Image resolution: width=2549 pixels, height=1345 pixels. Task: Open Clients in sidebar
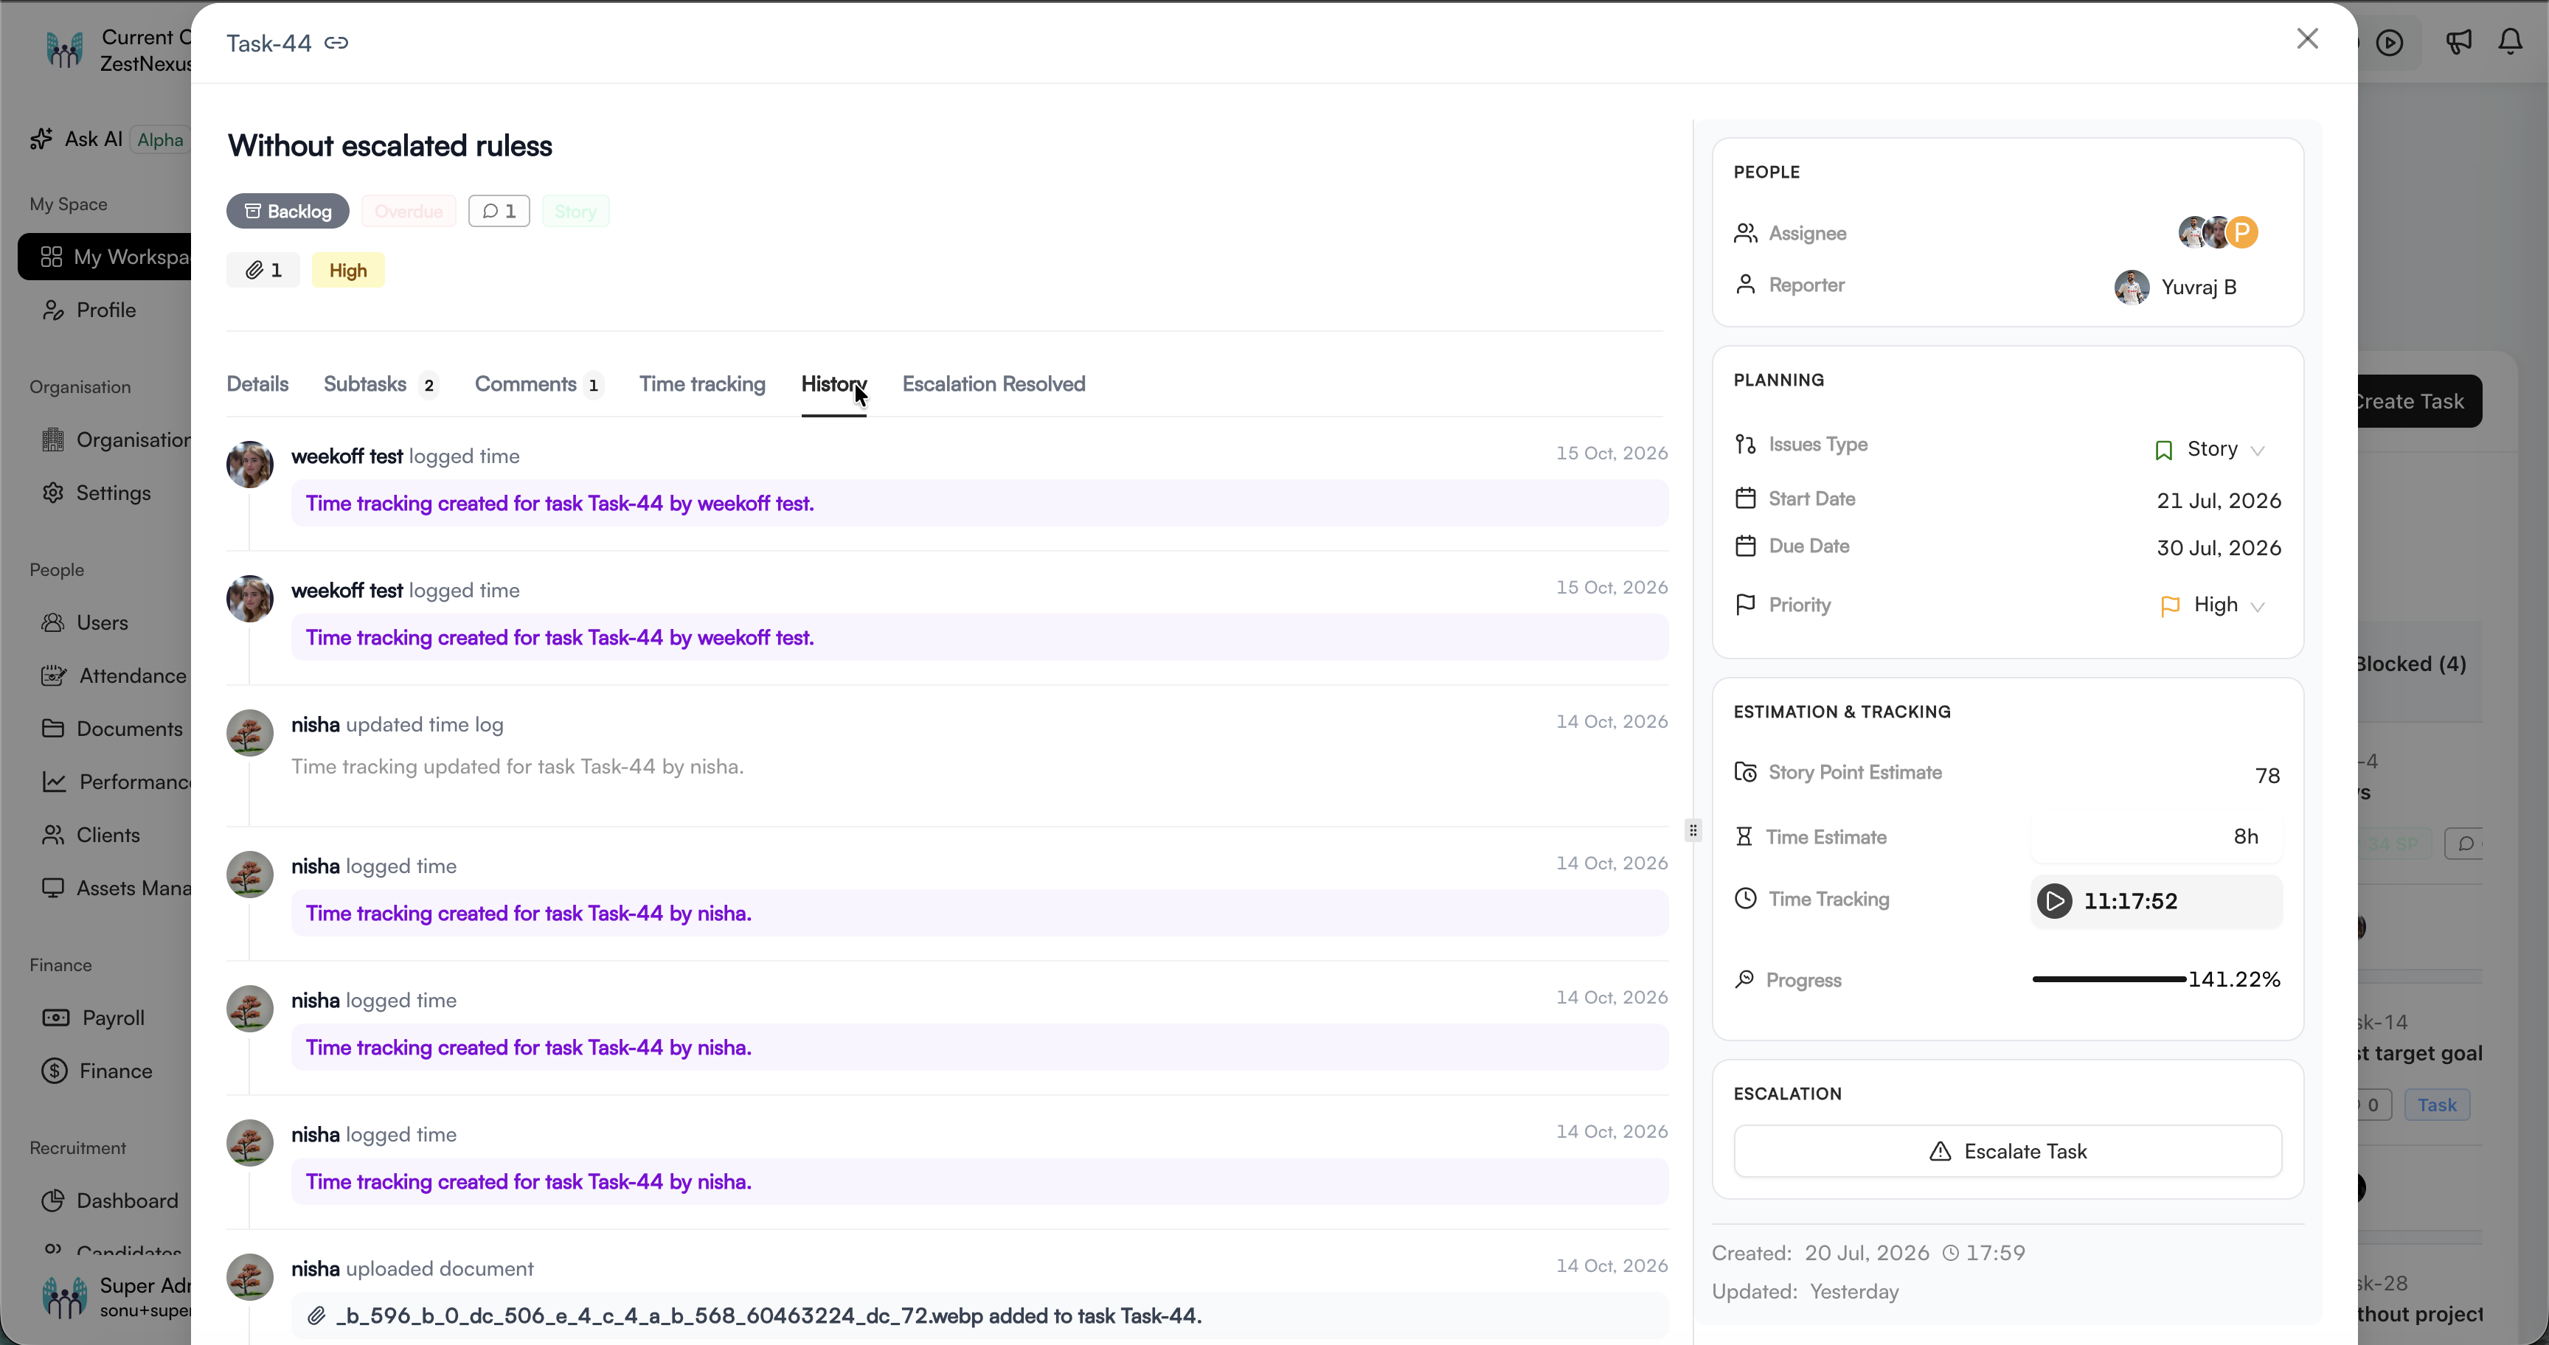click(x=91, y=835)
